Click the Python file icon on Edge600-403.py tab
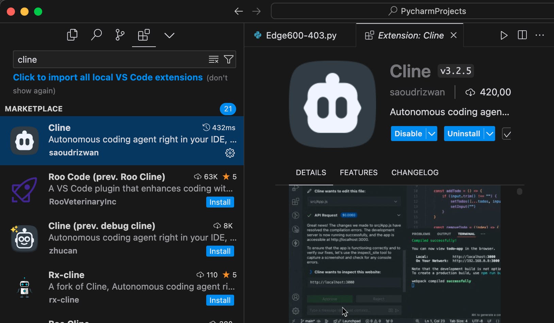This screenshot has height=323, width=554. (x=258, y=35)
